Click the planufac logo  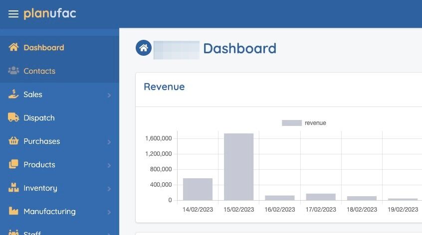pos(50,13)
